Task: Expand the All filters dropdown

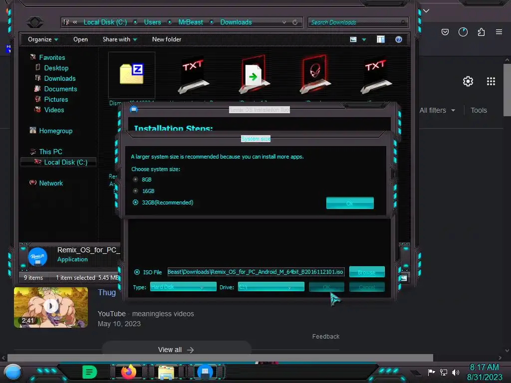Action: point(437,110)
